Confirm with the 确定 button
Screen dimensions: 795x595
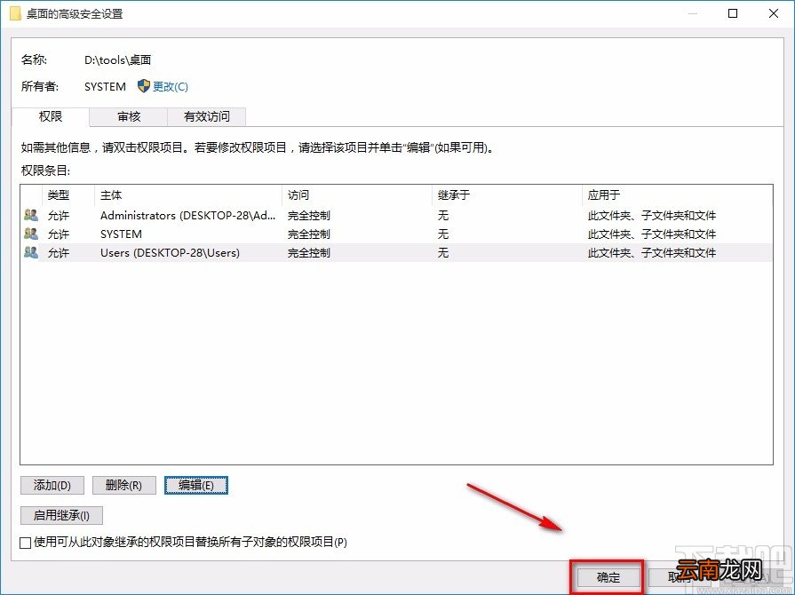pyautogui.click(x=608, y=577)
